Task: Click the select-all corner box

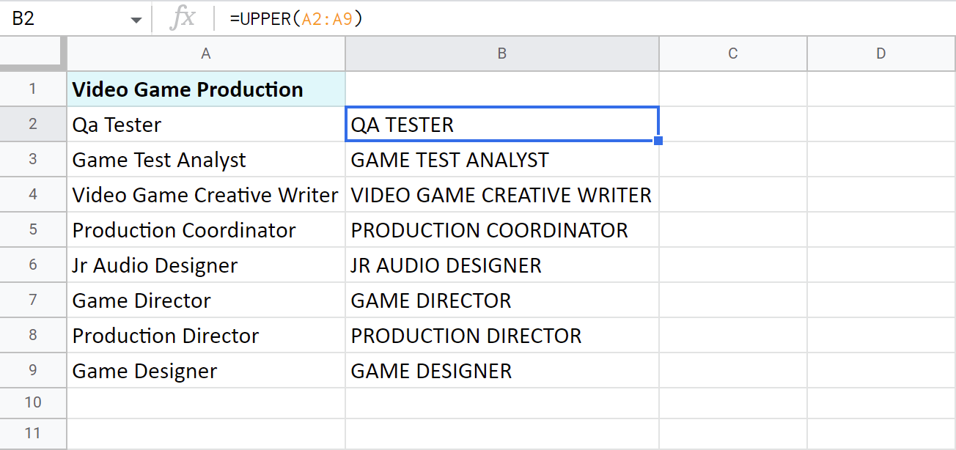Action: 33,54
